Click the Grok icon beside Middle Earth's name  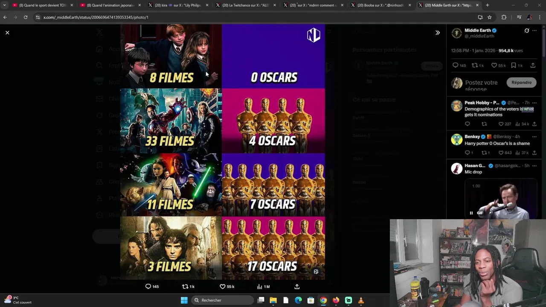(527, 31)
